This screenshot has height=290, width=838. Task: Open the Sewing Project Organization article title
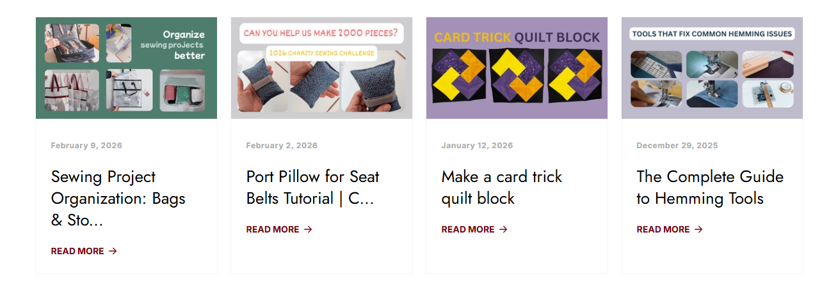[x=118, y=198]
